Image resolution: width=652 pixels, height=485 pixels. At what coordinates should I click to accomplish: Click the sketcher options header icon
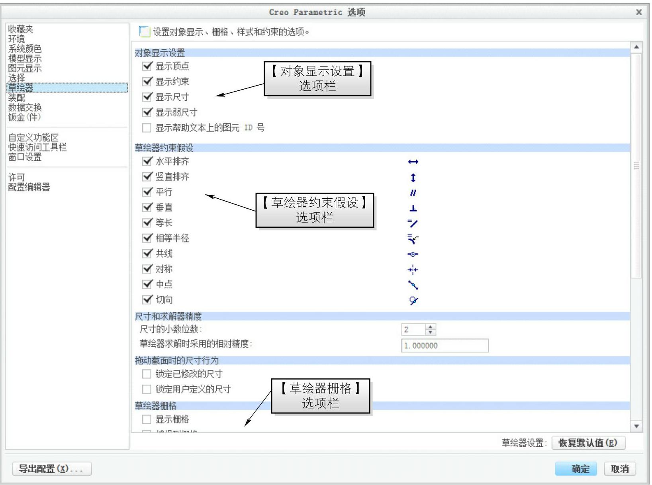(144, 31)
